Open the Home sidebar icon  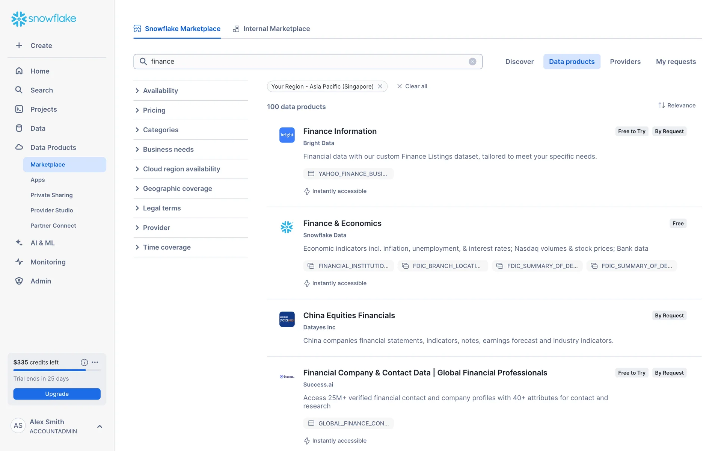pos(19,71)
